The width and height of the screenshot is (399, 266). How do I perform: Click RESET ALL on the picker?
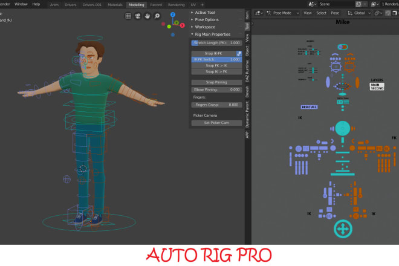[309, 107]
